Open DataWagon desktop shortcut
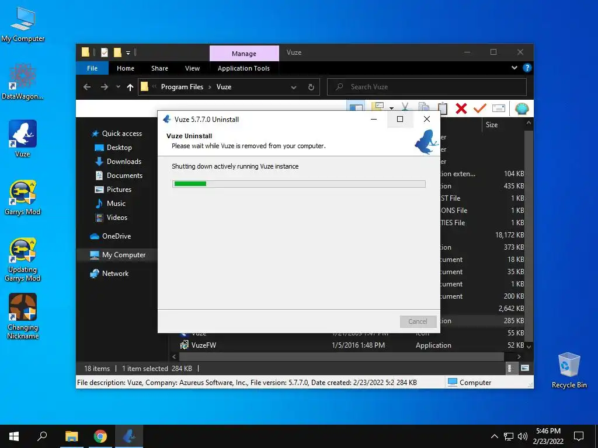 [23, 82]
